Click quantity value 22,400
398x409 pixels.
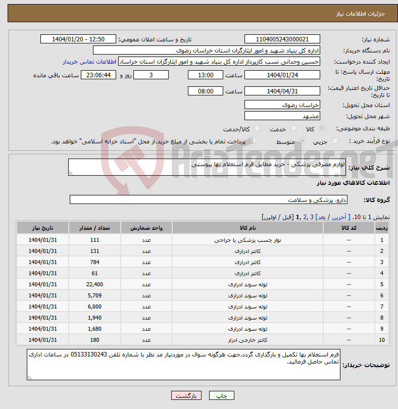(x=94, y=285)
